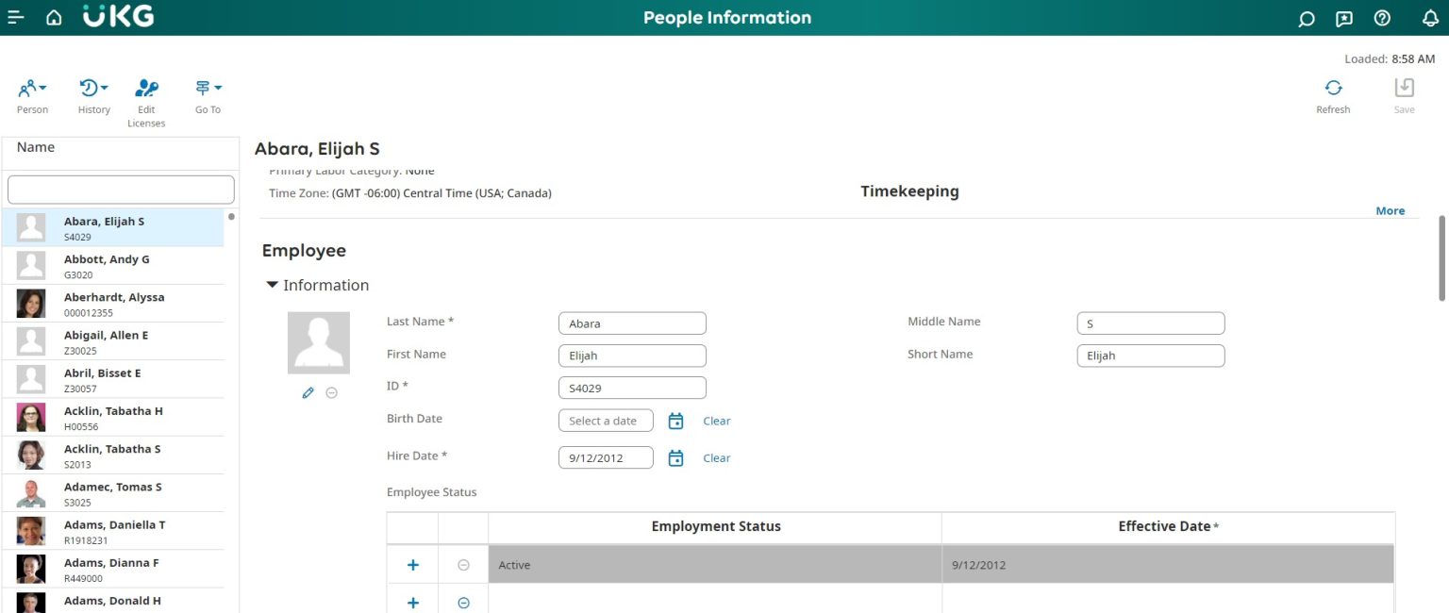Open the Hire Date calendar picker

675,457
